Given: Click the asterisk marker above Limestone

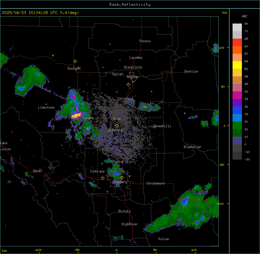Looking at the screenshot, I should (46, 104).
